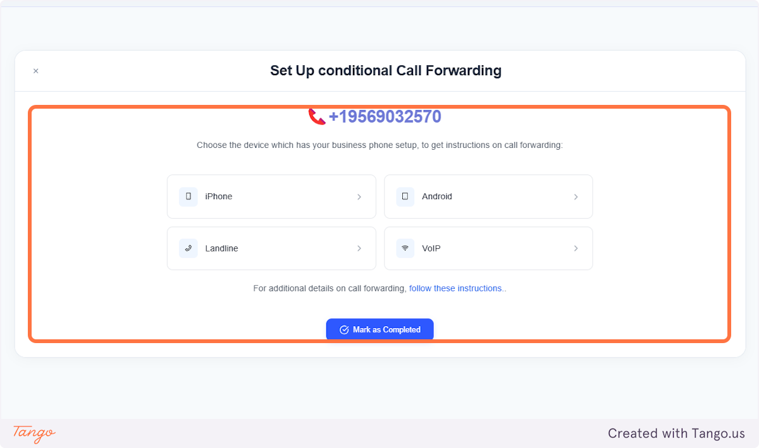Viewport: 759px width, 448px height.
Task: Select the Android phone icon
Action: (405, 197)
